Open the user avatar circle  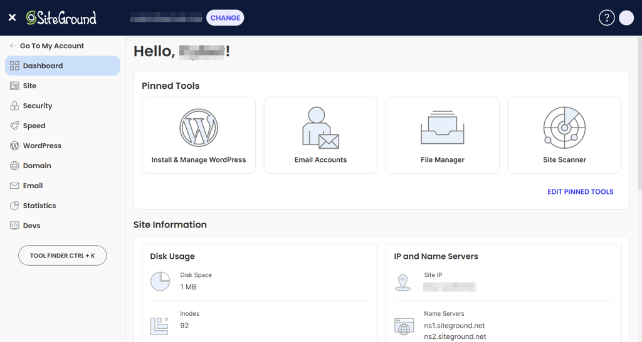[626, 18]
